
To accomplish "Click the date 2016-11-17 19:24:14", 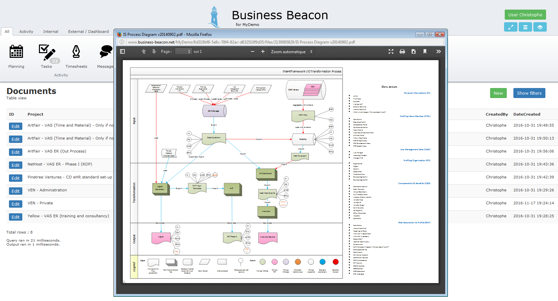I will [x=534, y=203].
